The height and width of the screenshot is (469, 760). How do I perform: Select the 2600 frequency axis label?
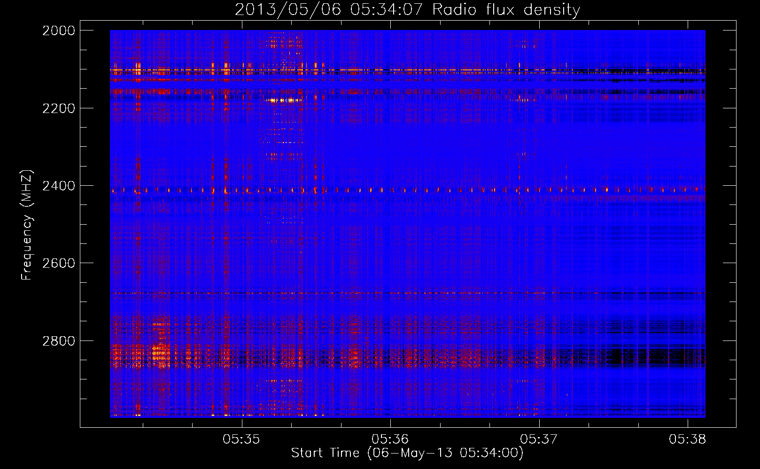[59, 263]
